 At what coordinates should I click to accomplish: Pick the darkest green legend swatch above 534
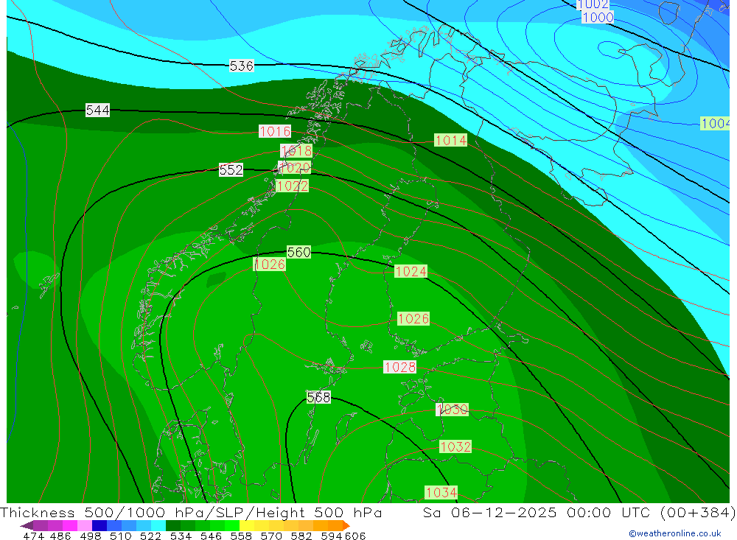(x=173, y=525)
